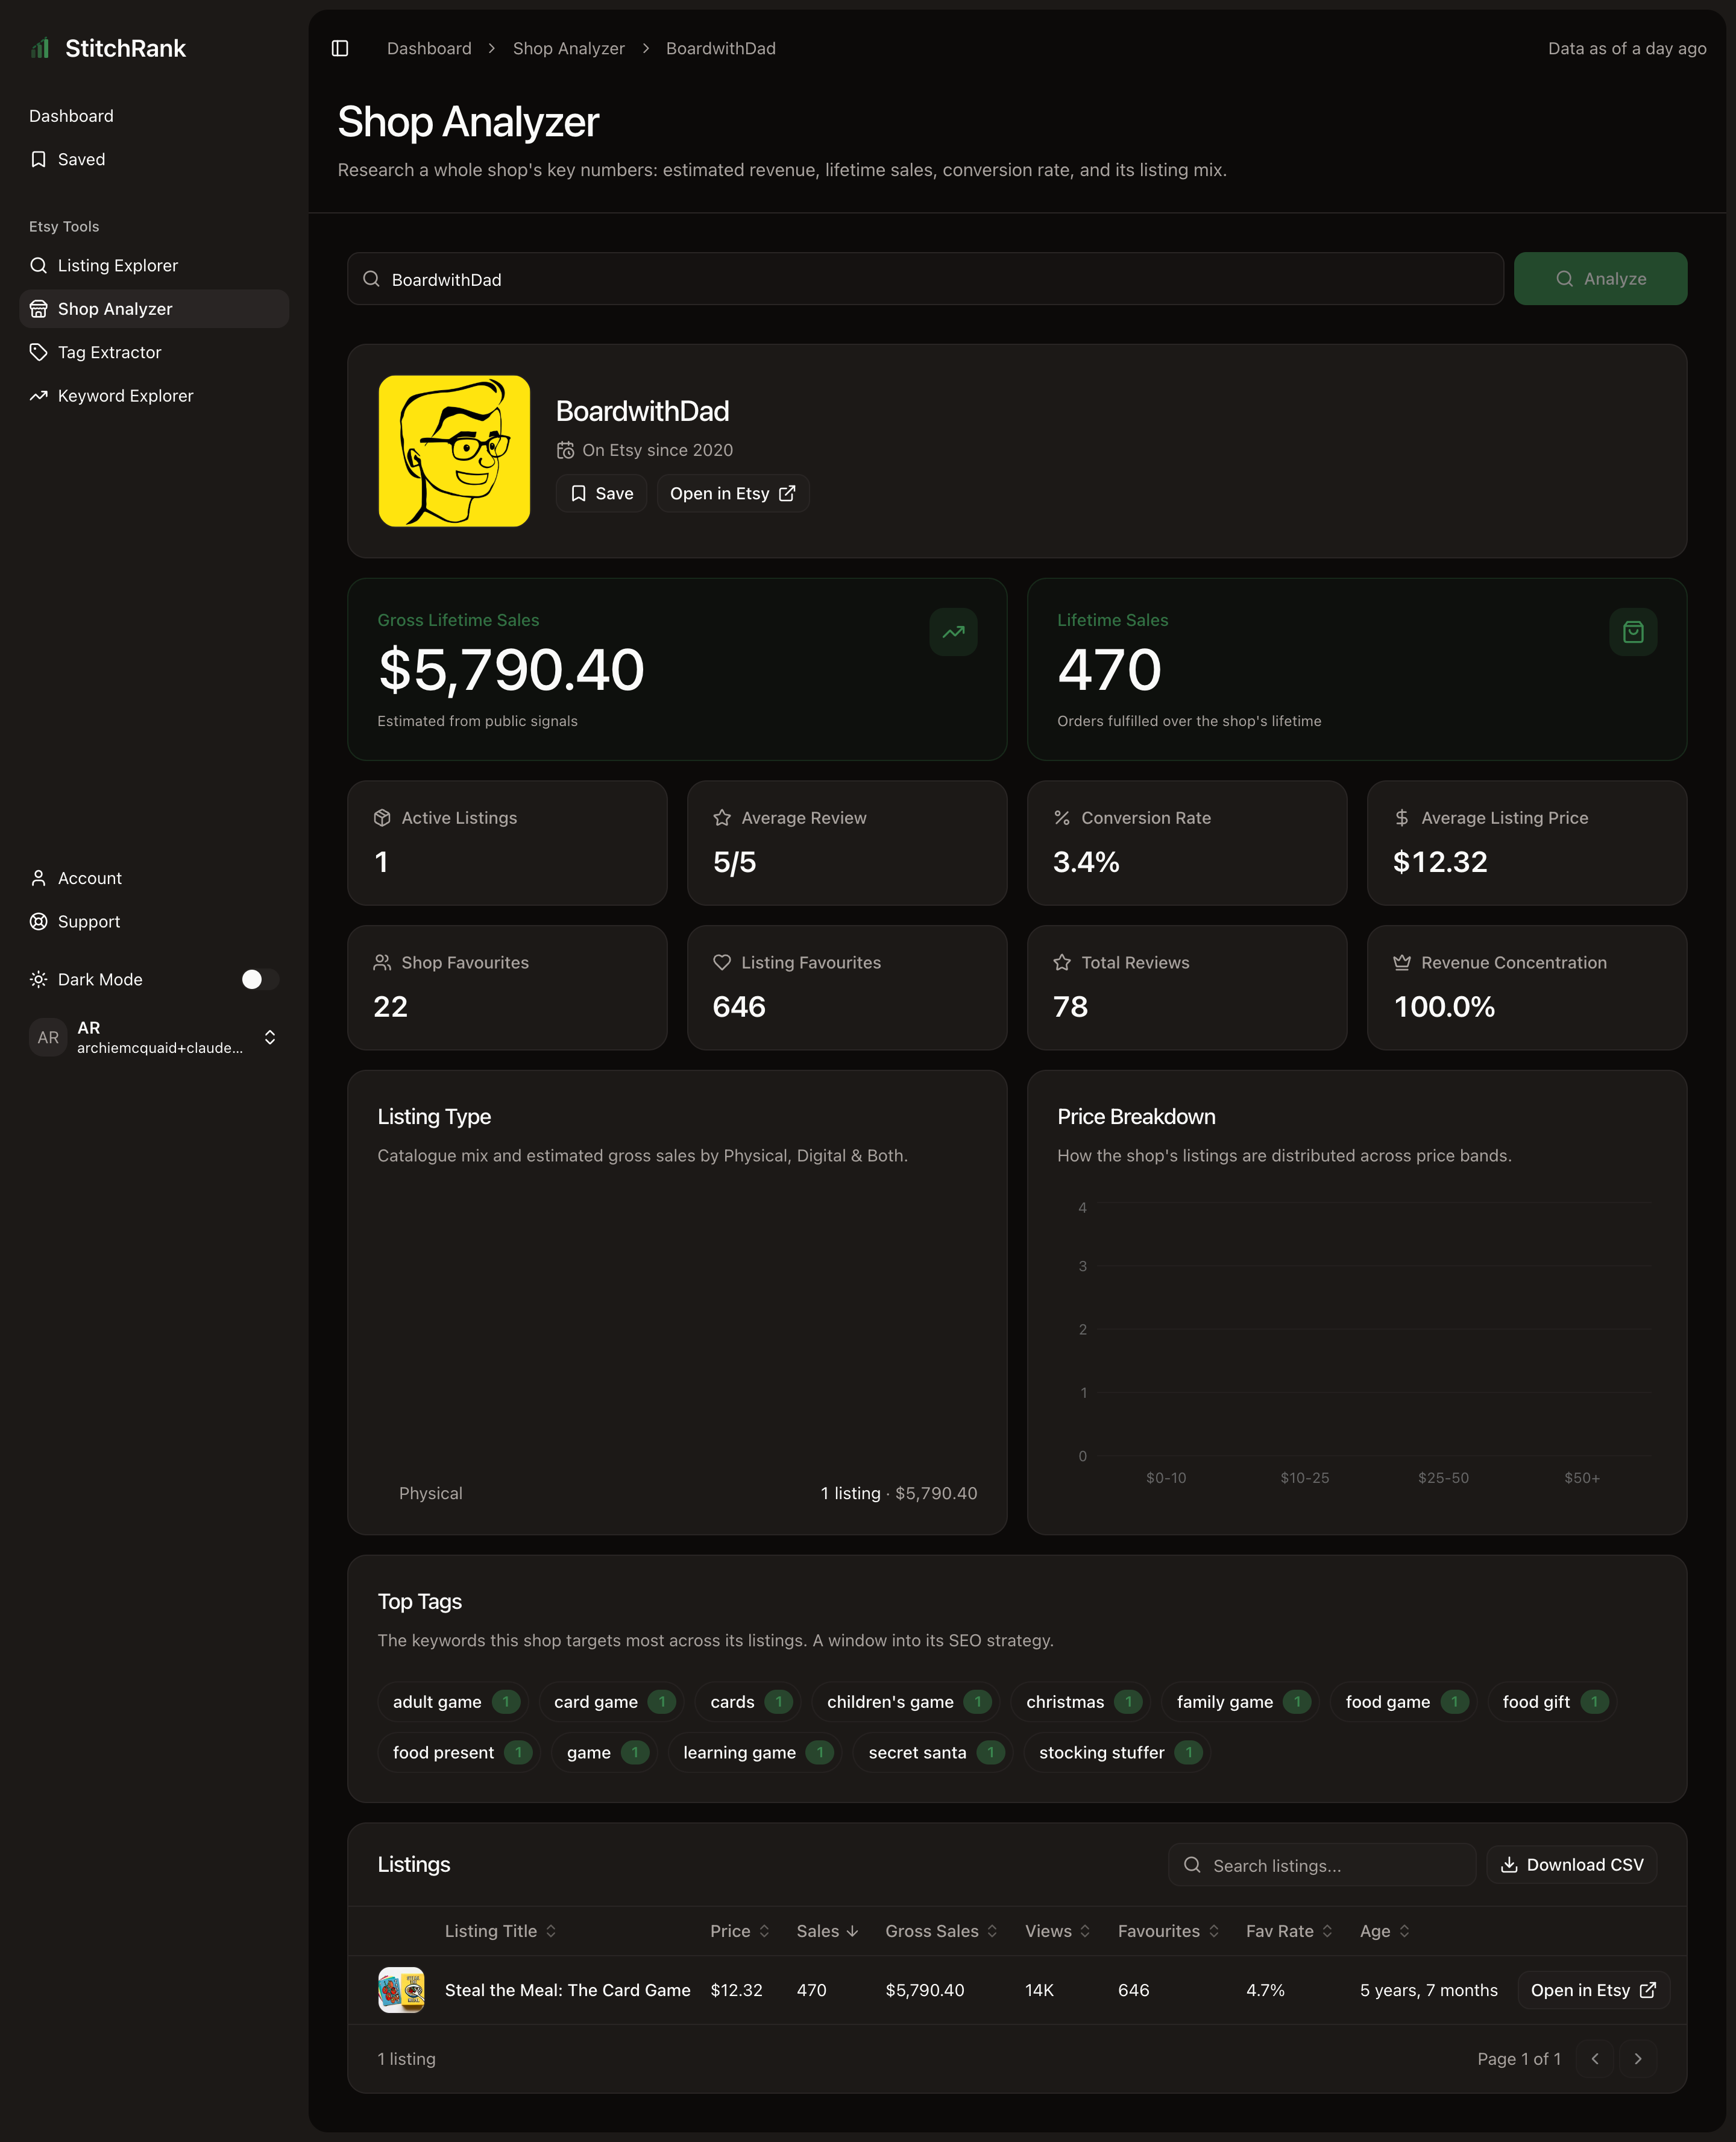Go to previous listings page
Screen dimensions: 1736x2142
[x=1595, y=2058]
